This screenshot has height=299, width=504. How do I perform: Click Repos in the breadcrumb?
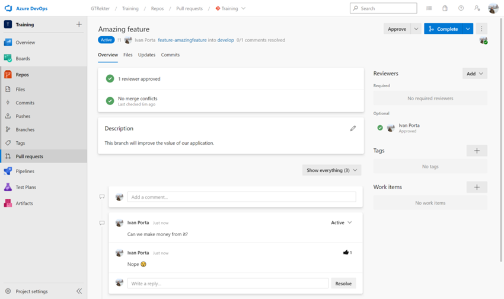coord(157,8)
